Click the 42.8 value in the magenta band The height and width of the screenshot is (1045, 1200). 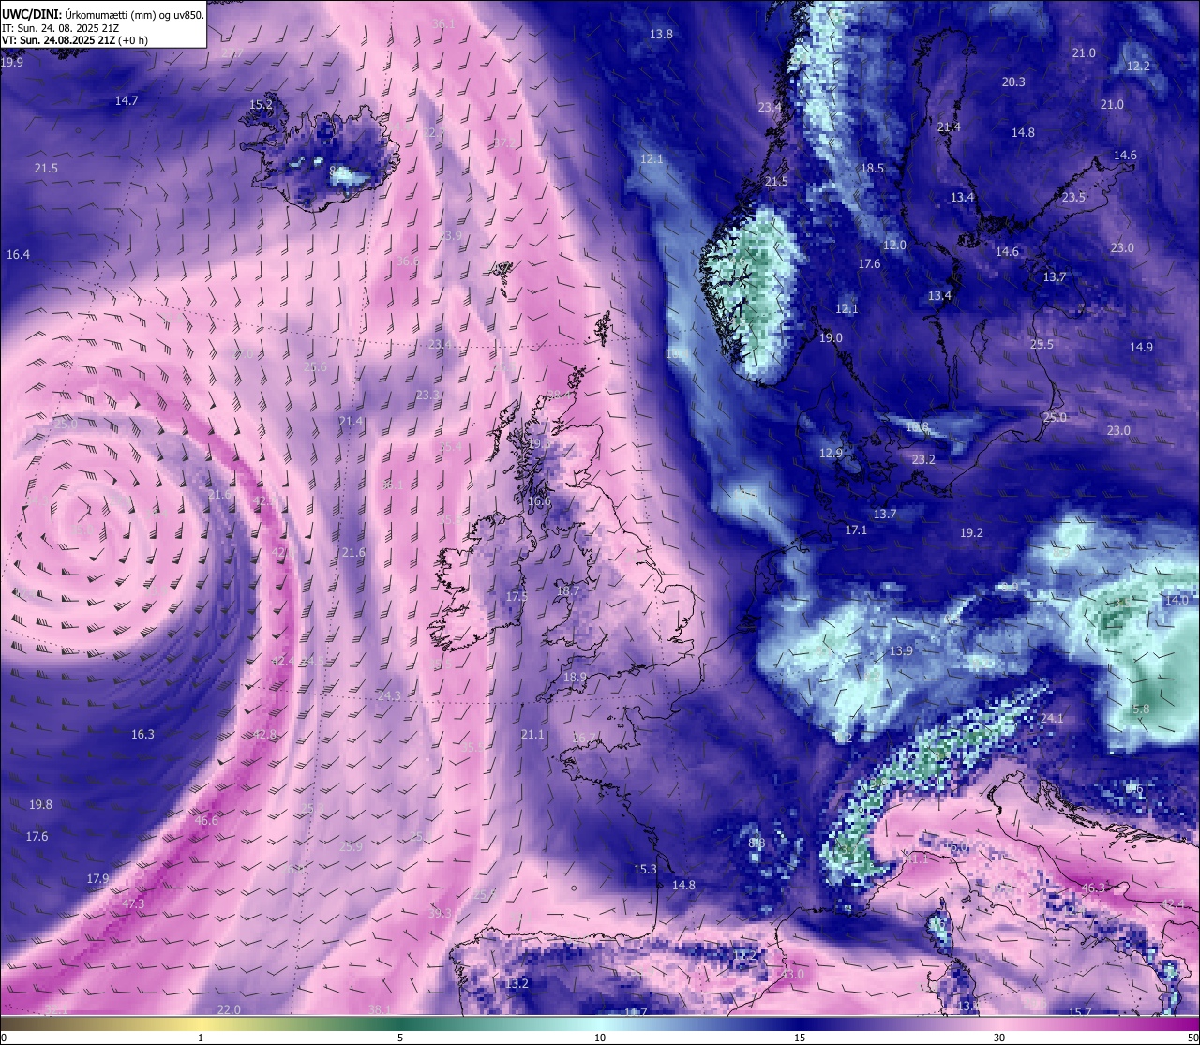(x=265, y=735)
